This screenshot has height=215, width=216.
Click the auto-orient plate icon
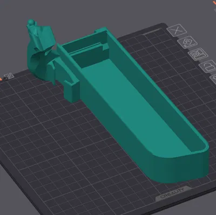click(187, 43)
